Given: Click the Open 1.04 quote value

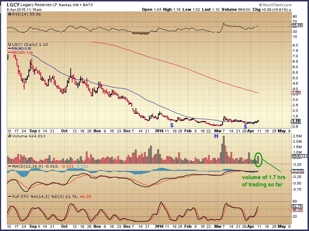Looking at the screenshot, I should point(151,9).
